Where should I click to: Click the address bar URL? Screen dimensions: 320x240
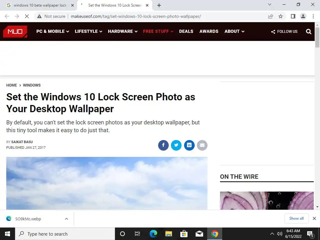(136, 16)
